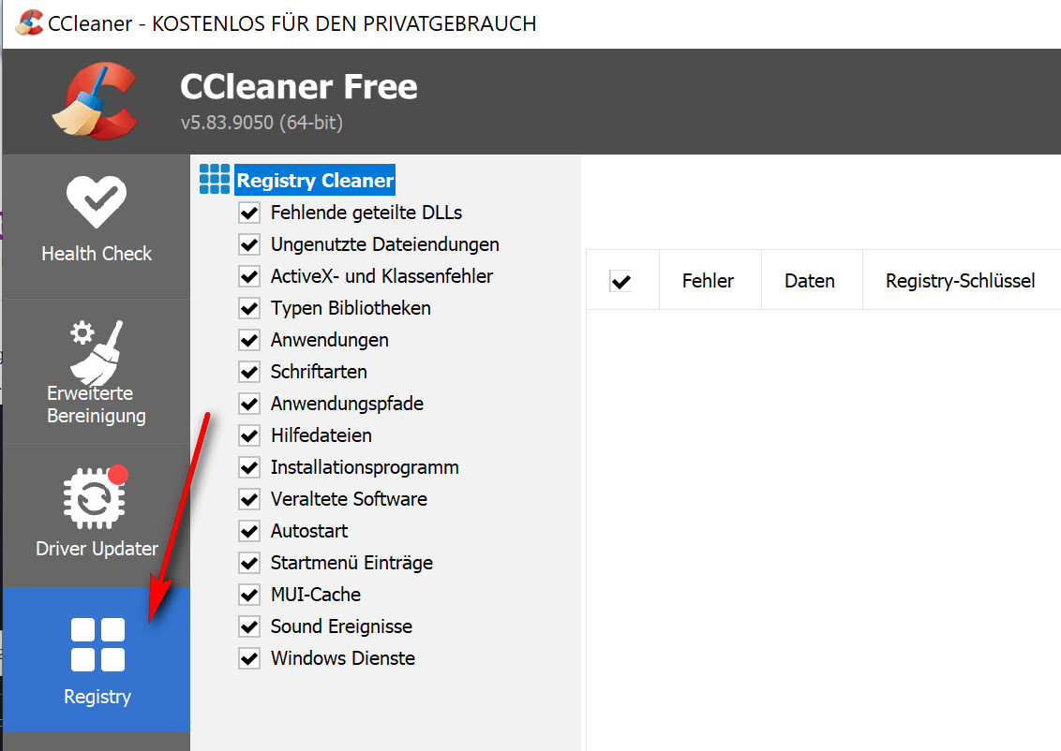This screenshot has width=1061, height=751.
Task: Click version text v5.83.9050 (64-bit)
Action: click(x=262, y=123)
